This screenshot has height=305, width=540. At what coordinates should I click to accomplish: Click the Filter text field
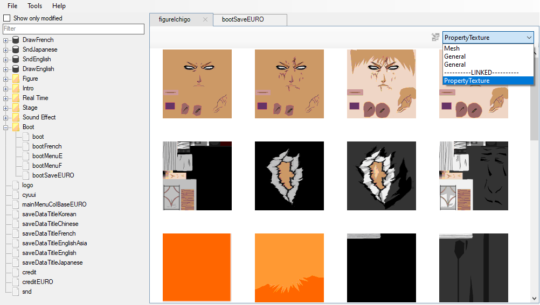pyautogui.click(x=73, y=29)
